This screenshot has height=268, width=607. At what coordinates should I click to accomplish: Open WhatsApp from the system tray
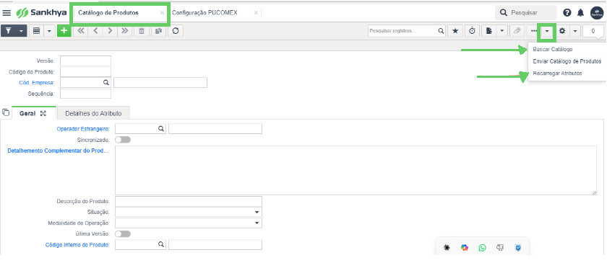[482, 248]
